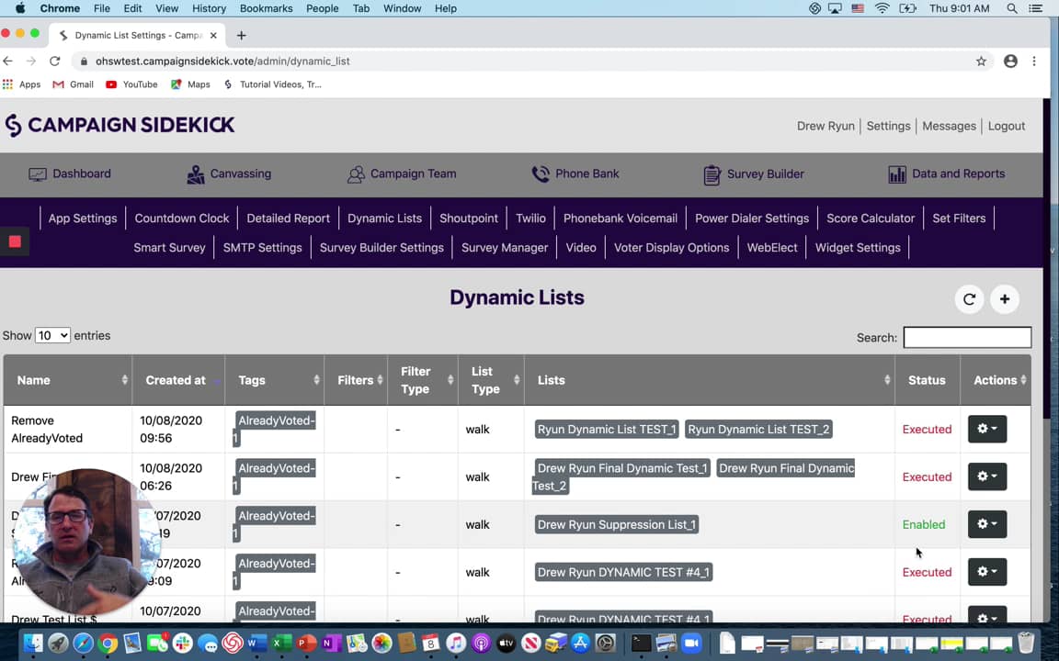Click the refresh icon beside Dynamic Lists heading

(969, 299)
